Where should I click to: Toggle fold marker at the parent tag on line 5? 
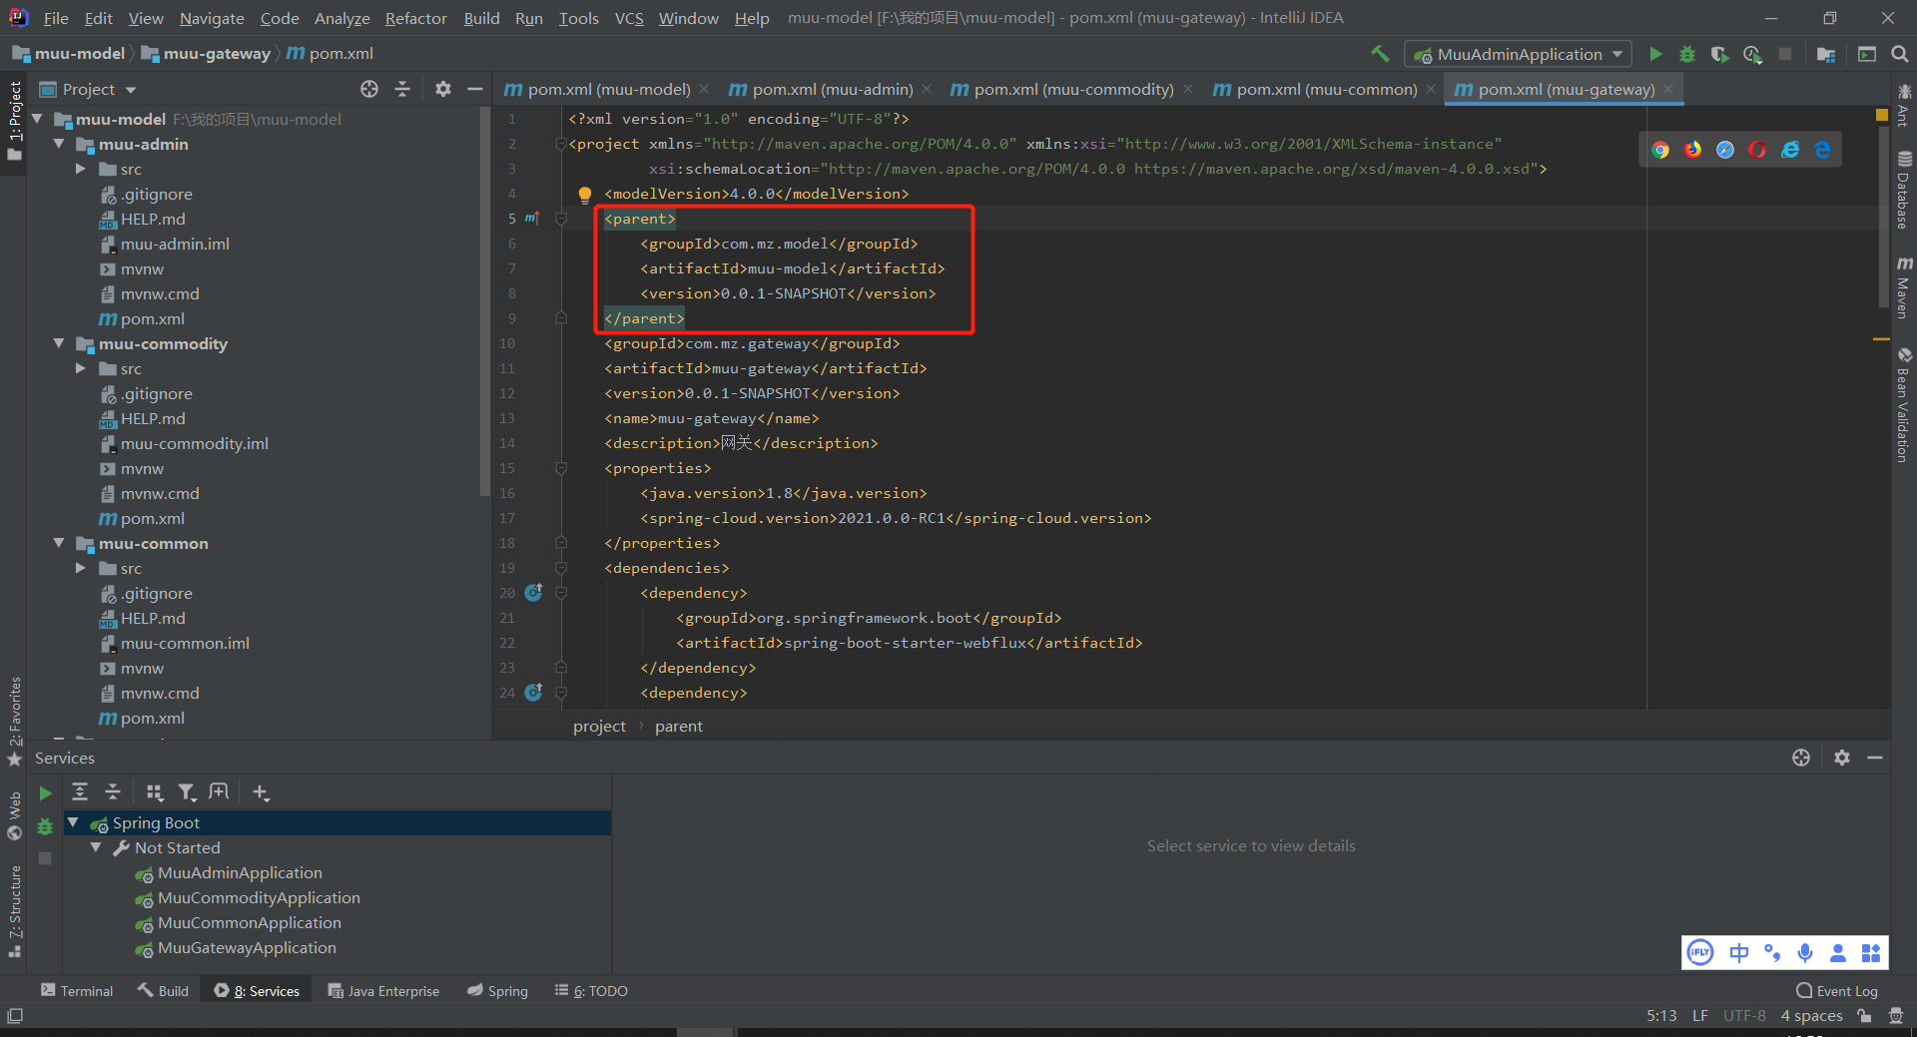pyautogui.click(x=561, y=219)
